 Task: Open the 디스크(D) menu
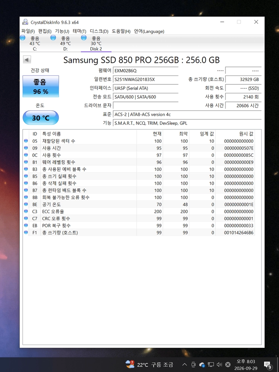click(99, 31)
